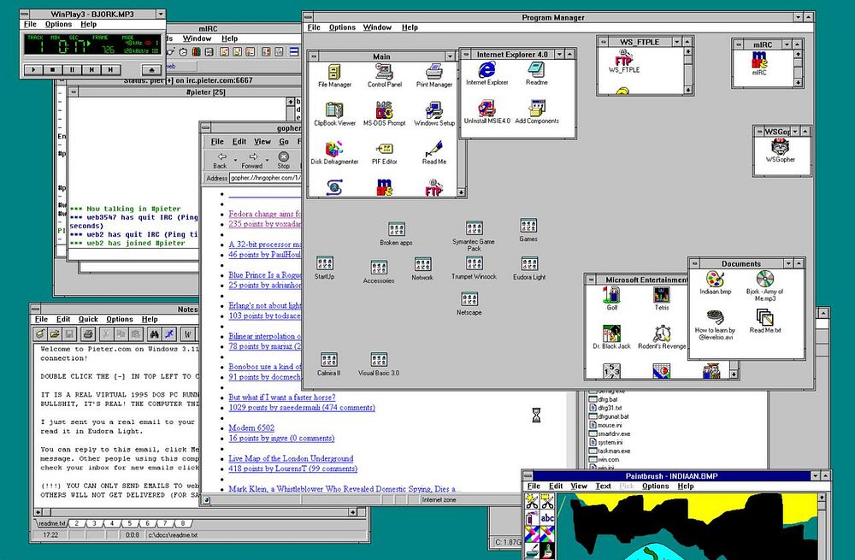Play the track in WinPlay3
Screen dimensions: 855x560
[33, 70]
